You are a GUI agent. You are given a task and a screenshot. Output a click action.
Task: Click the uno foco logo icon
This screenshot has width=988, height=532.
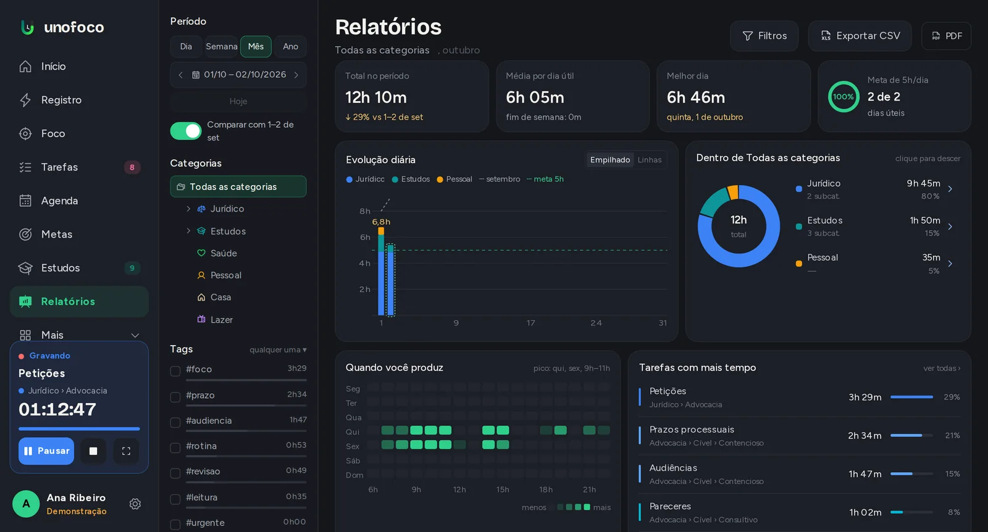click(27, 27)
